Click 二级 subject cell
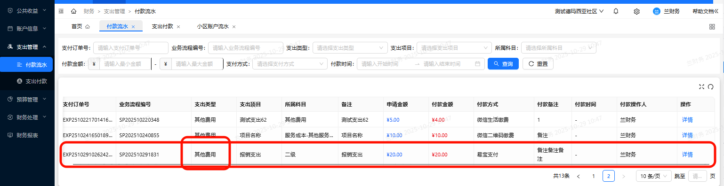Screen dimensions: 724x186 pos(290,155)
